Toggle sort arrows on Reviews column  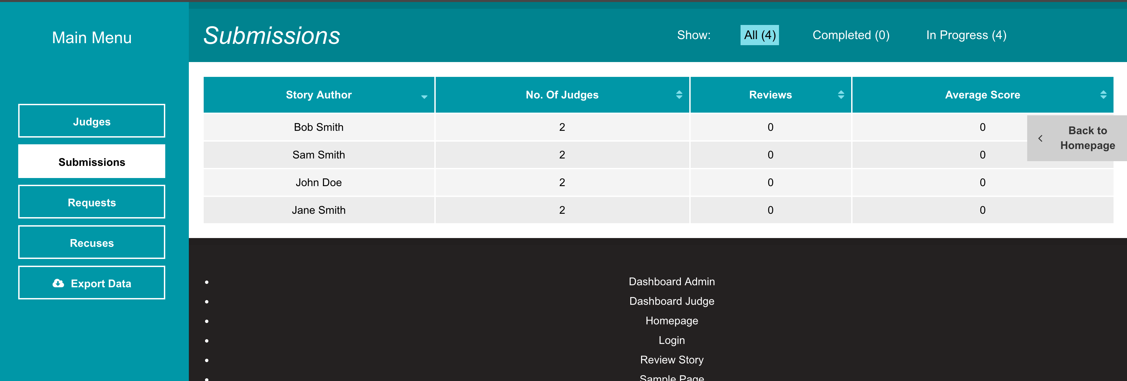coord(841,95)
